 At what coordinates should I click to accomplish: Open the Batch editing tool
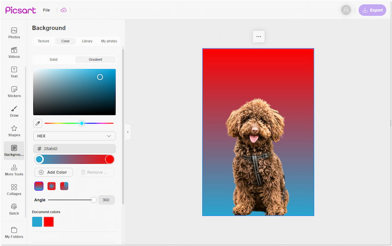14,209
